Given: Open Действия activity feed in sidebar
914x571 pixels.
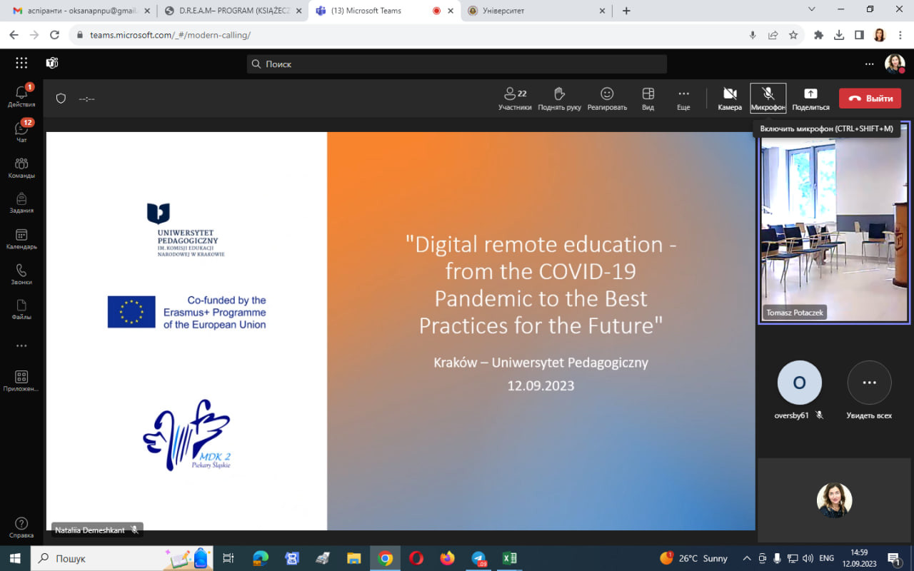Looking at the screenshot, I should pyautogui.click(x=21, y=96).
